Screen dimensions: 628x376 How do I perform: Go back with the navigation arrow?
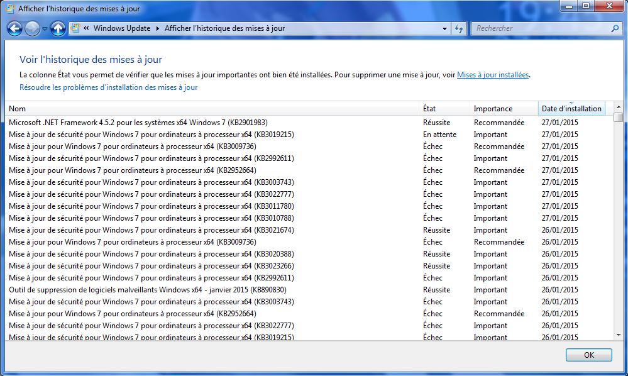(15, 28)
